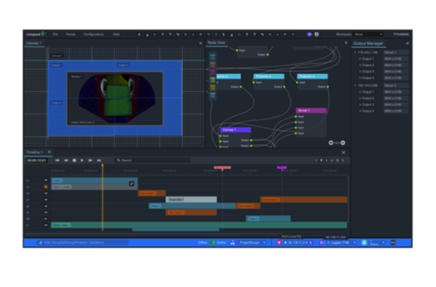Zoom in the Node View with plus icon

[331, 142]
